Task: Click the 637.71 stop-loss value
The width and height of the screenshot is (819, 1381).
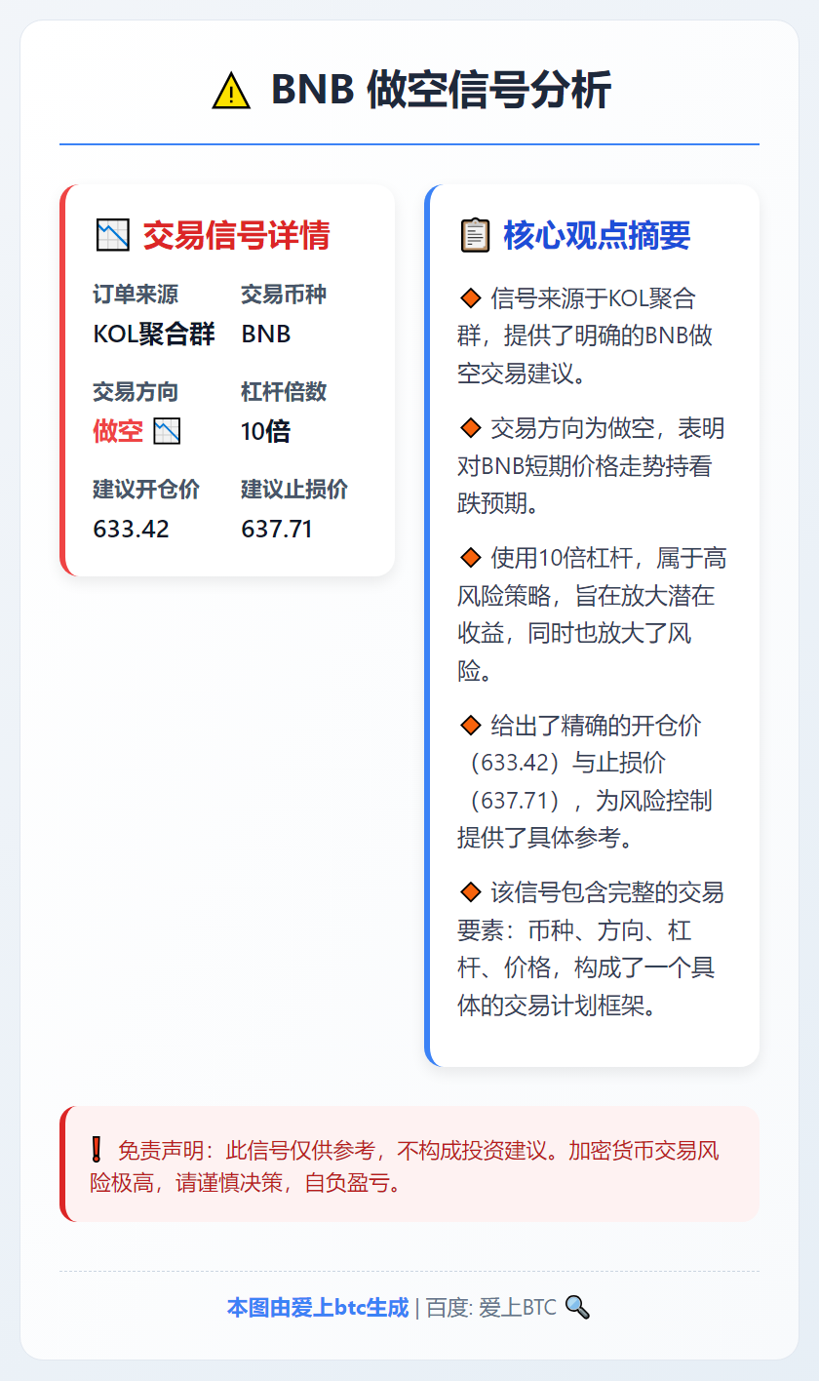Action: [x=277, y=529]
